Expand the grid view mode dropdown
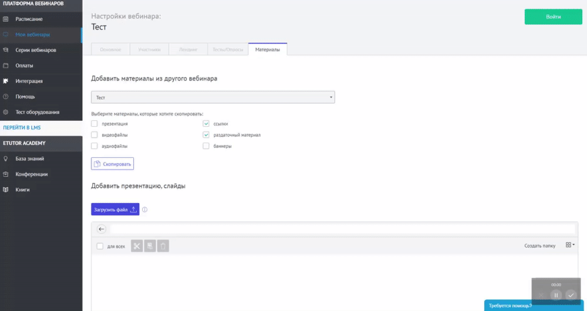Screen dimensions: 587x311 click(569, 245)
